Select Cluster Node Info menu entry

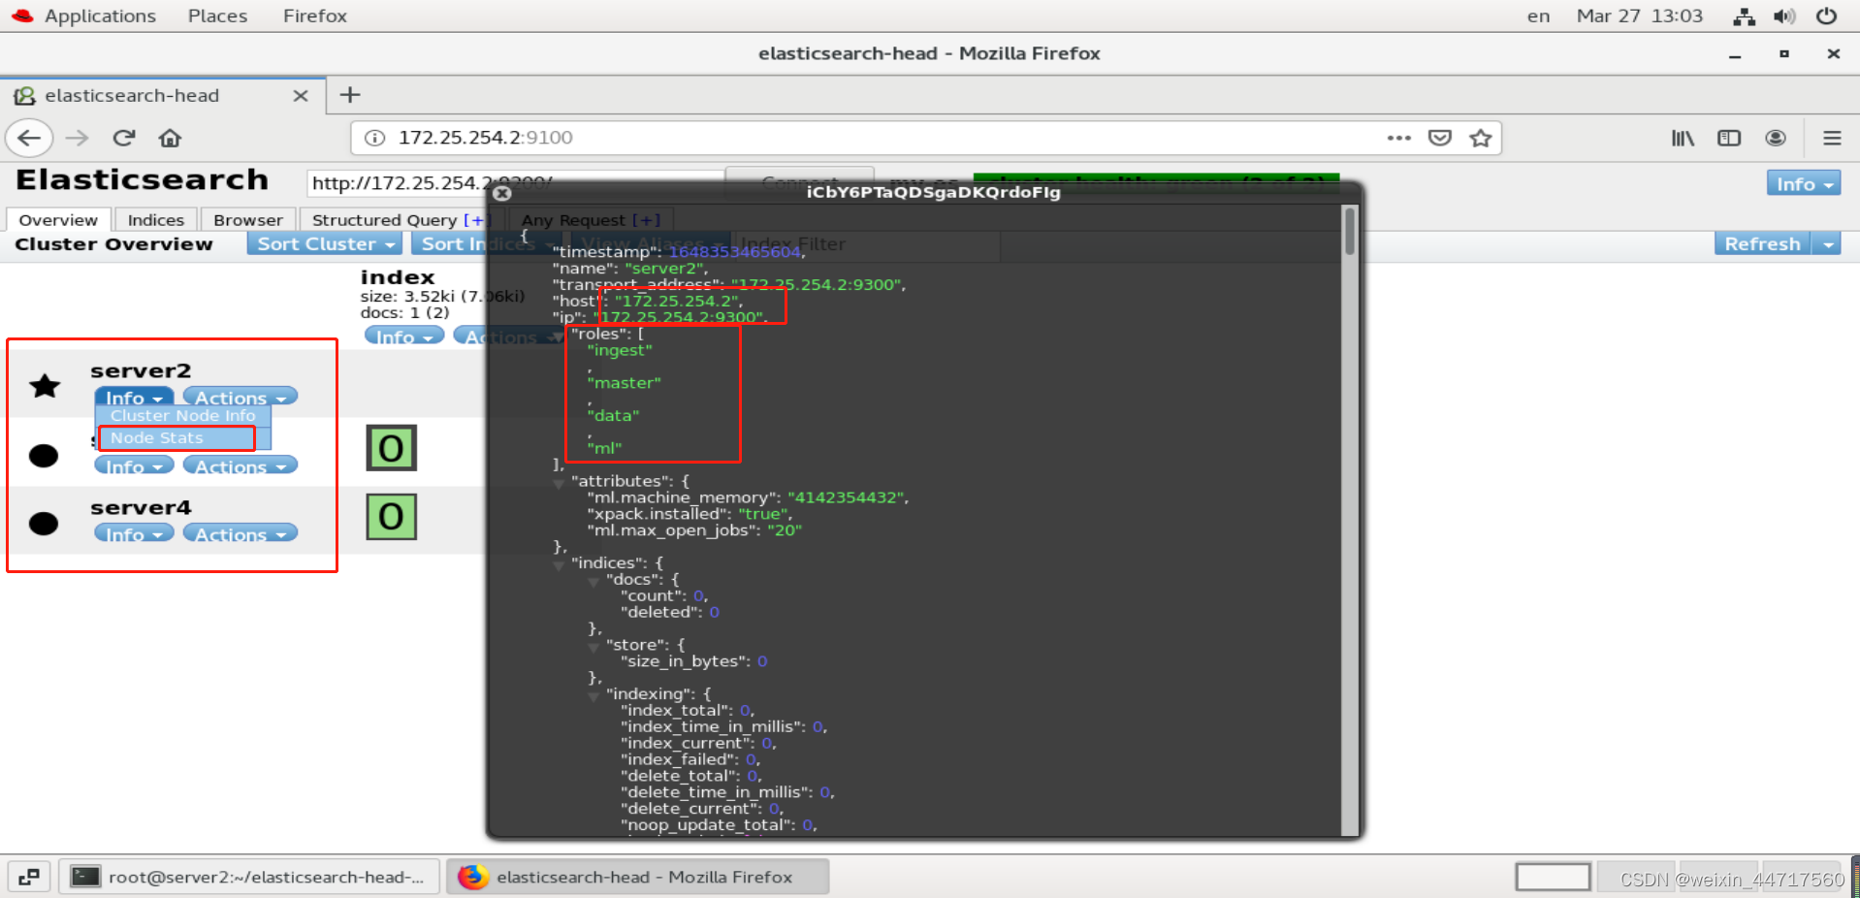click(x=182, y=415)
